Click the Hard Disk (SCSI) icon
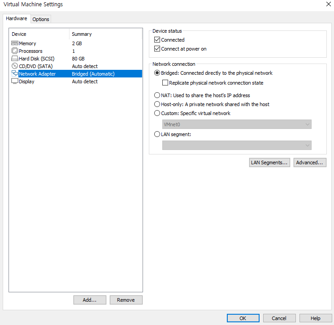Image resolution: width=334 pixels, height=325 pixels. pos(15,59)
